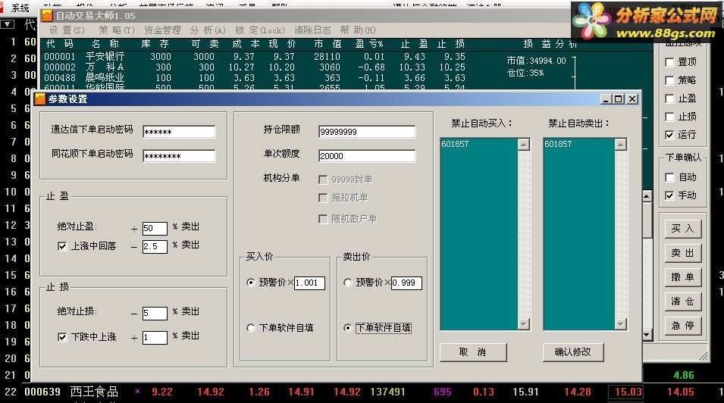Click the 单次额度 input field

pos(367,156)
